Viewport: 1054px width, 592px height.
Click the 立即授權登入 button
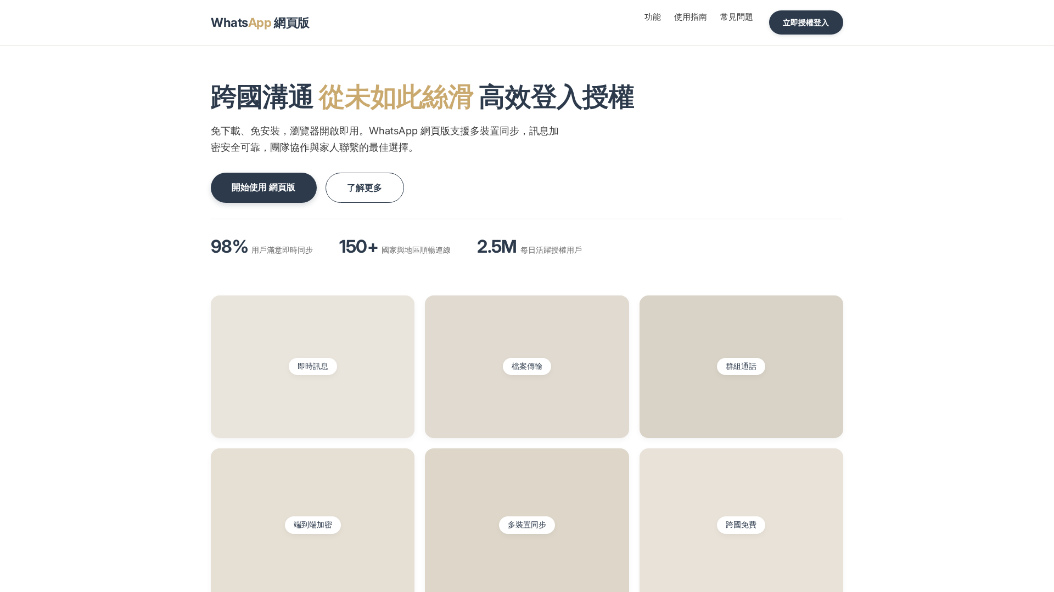[x=805, y=22]
